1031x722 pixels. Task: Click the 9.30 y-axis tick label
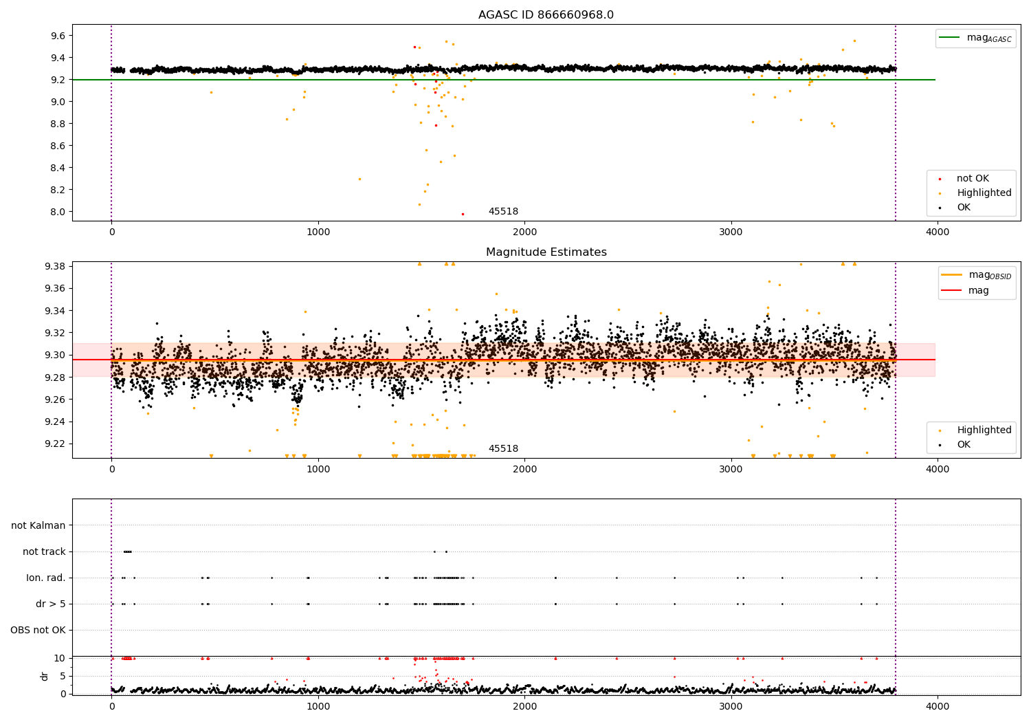(56, 355)
